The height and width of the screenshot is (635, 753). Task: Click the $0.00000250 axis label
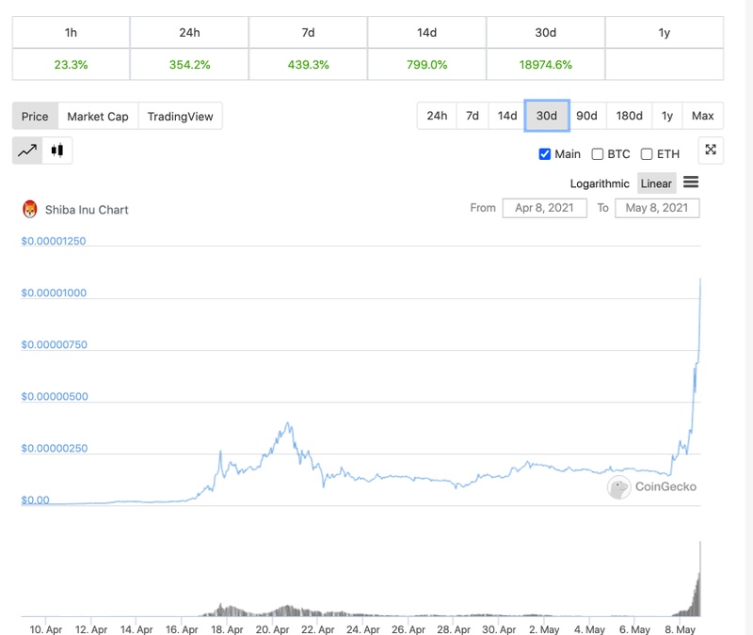pyautogui.click(x=55, y=449)
